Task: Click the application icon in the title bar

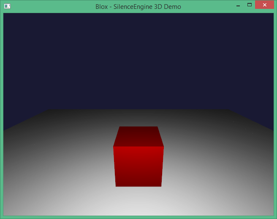Action: coord(7,6)
